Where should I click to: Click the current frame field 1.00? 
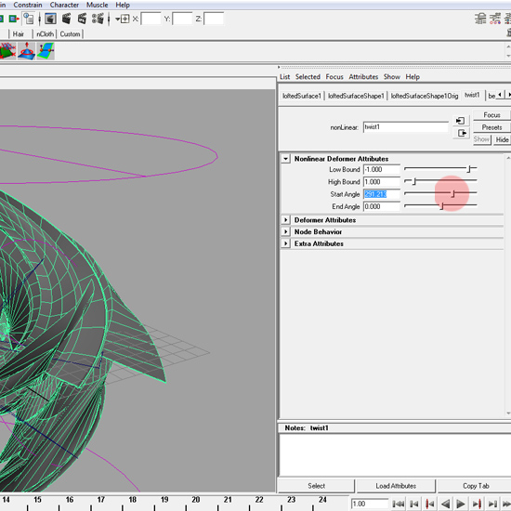pos(370,504)
